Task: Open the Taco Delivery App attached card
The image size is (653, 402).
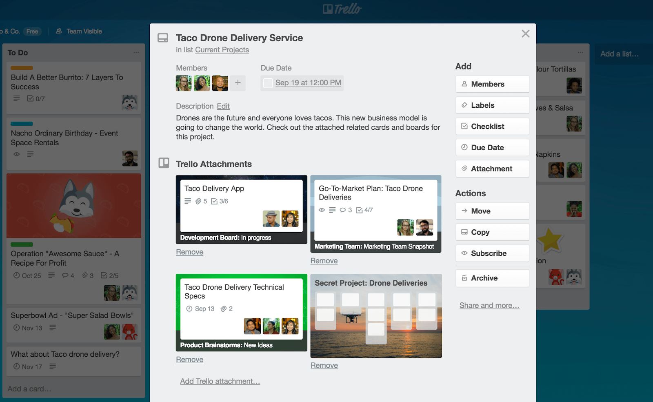Action: coord(241,209)
